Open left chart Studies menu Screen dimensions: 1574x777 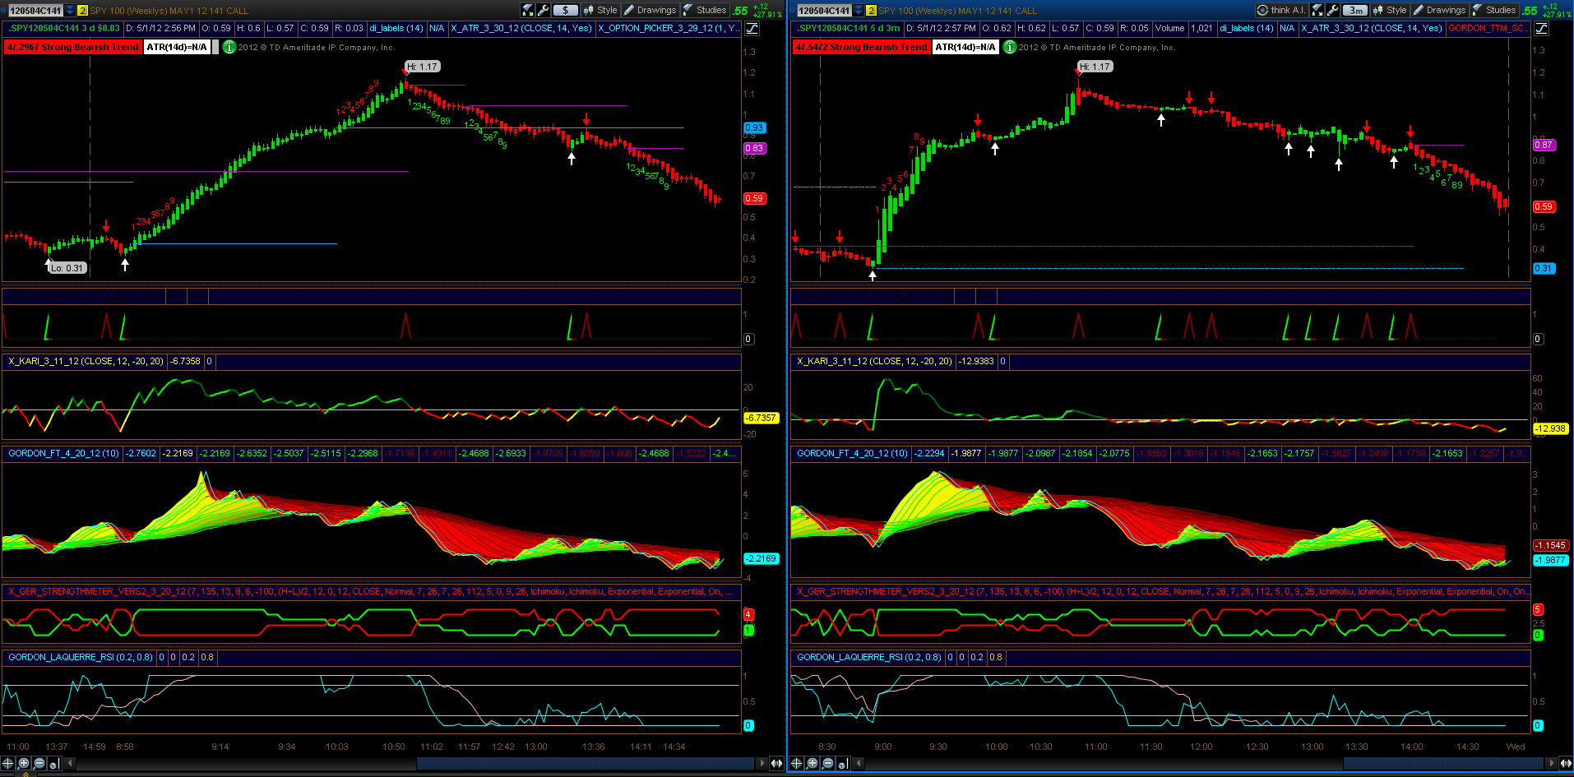coord(705,11)
